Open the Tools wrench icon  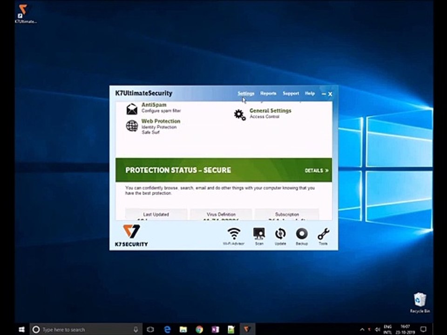pyautogui.click(x=323, y=236)
